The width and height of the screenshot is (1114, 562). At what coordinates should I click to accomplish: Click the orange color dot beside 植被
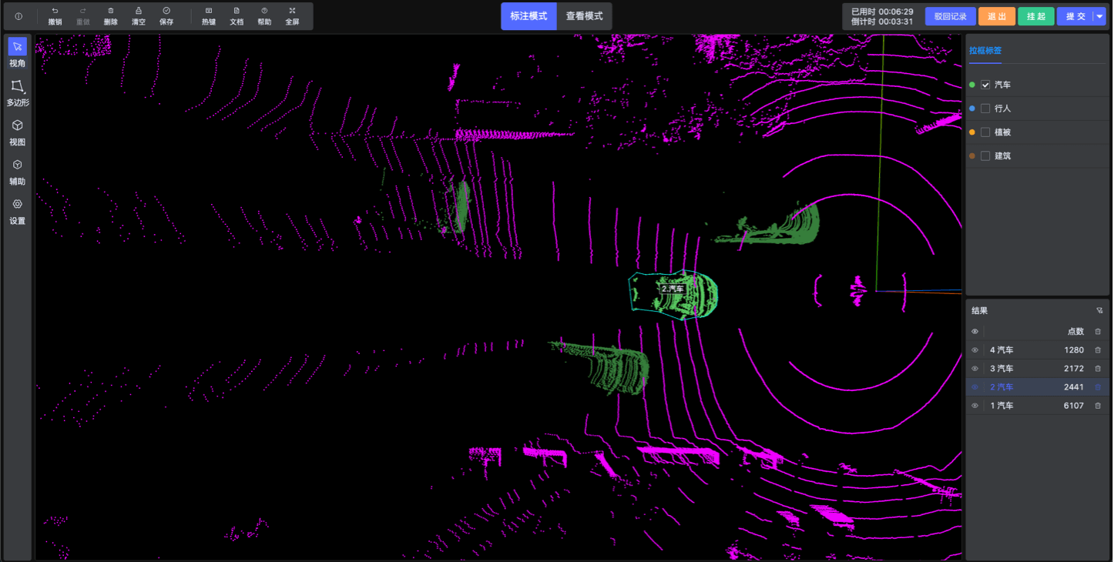click(972, 132)
